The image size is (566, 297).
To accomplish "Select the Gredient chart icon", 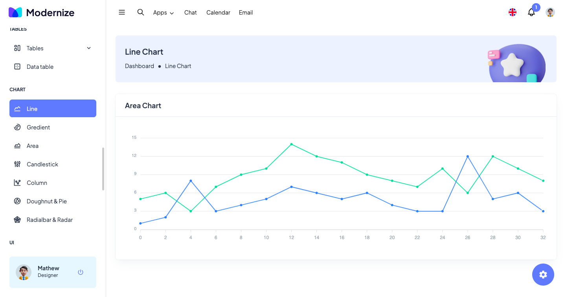I will (x=17, y=127).
